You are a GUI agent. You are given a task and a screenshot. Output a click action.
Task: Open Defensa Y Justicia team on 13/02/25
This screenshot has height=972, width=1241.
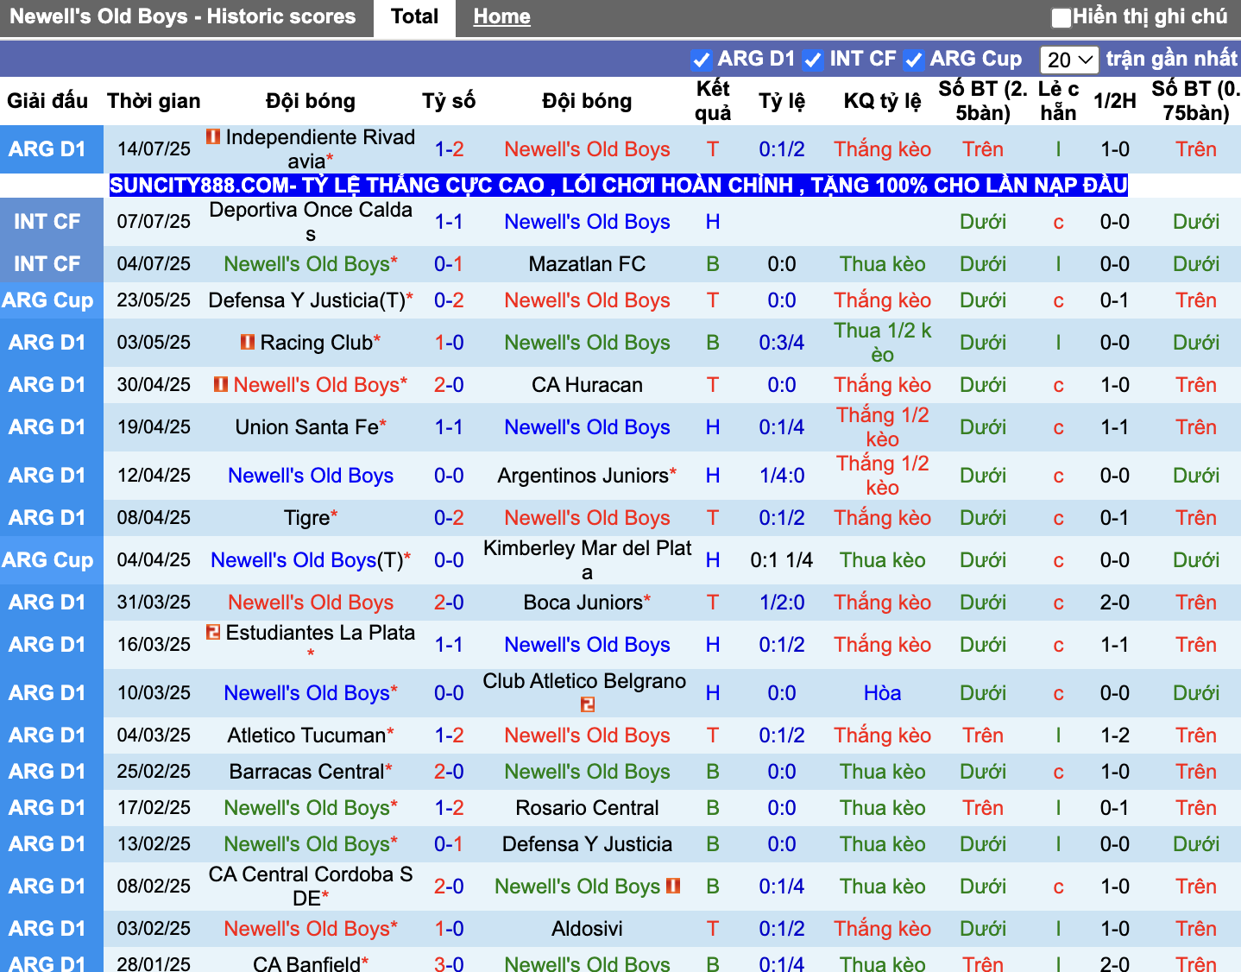click(587, 844)
